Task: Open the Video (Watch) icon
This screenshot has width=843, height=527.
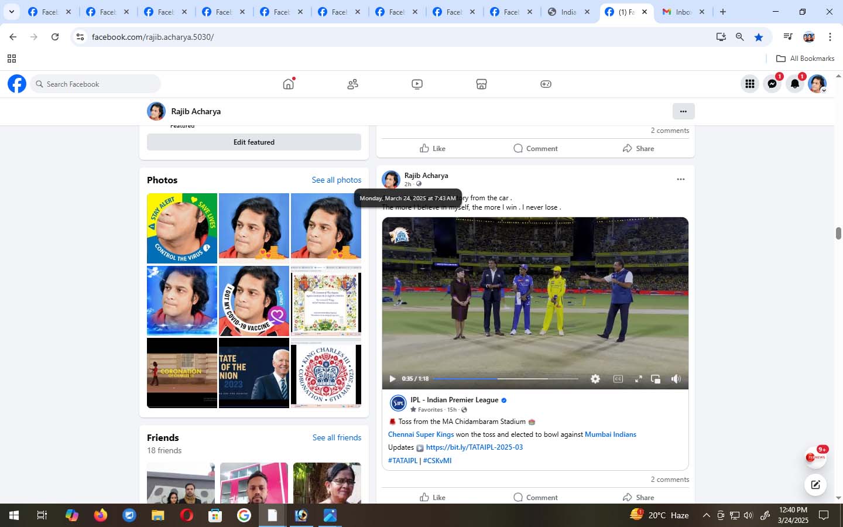Action: tap(417, 84)
